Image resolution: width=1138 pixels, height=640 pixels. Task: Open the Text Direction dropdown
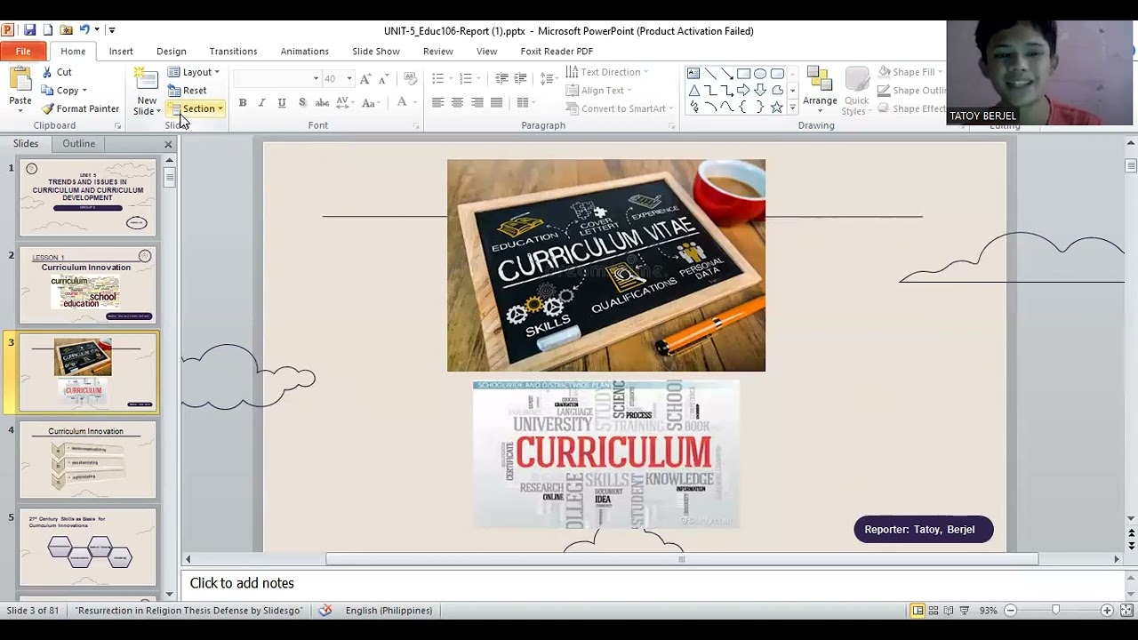tap(607, 72)
